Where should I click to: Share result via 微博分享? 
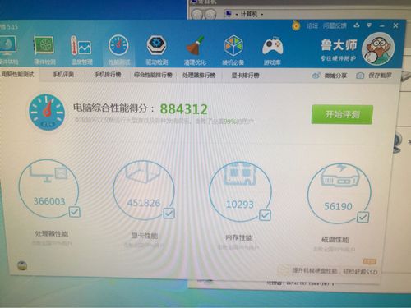[335, 76]
